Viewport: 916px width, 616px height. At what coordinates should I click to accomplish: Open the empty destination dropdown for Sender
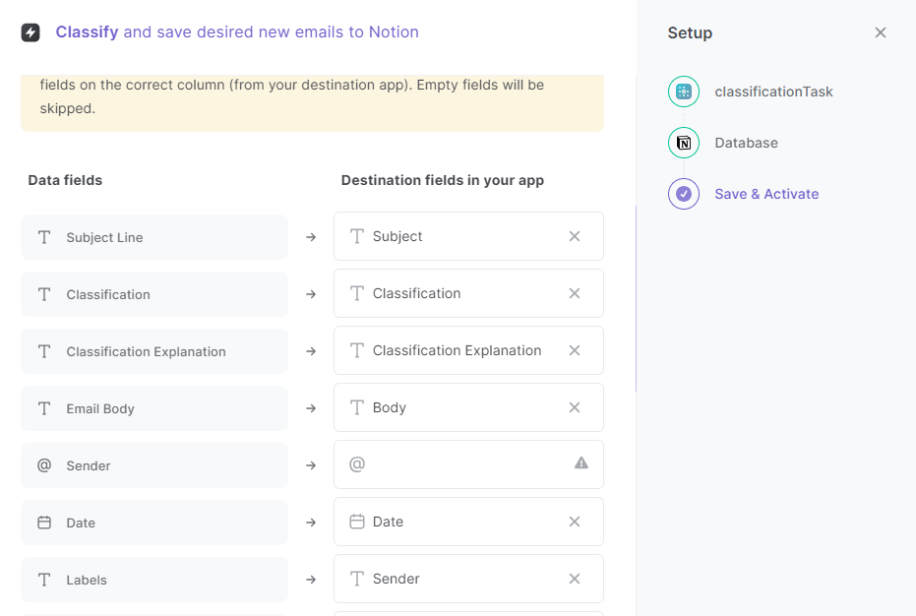(468, 464)
